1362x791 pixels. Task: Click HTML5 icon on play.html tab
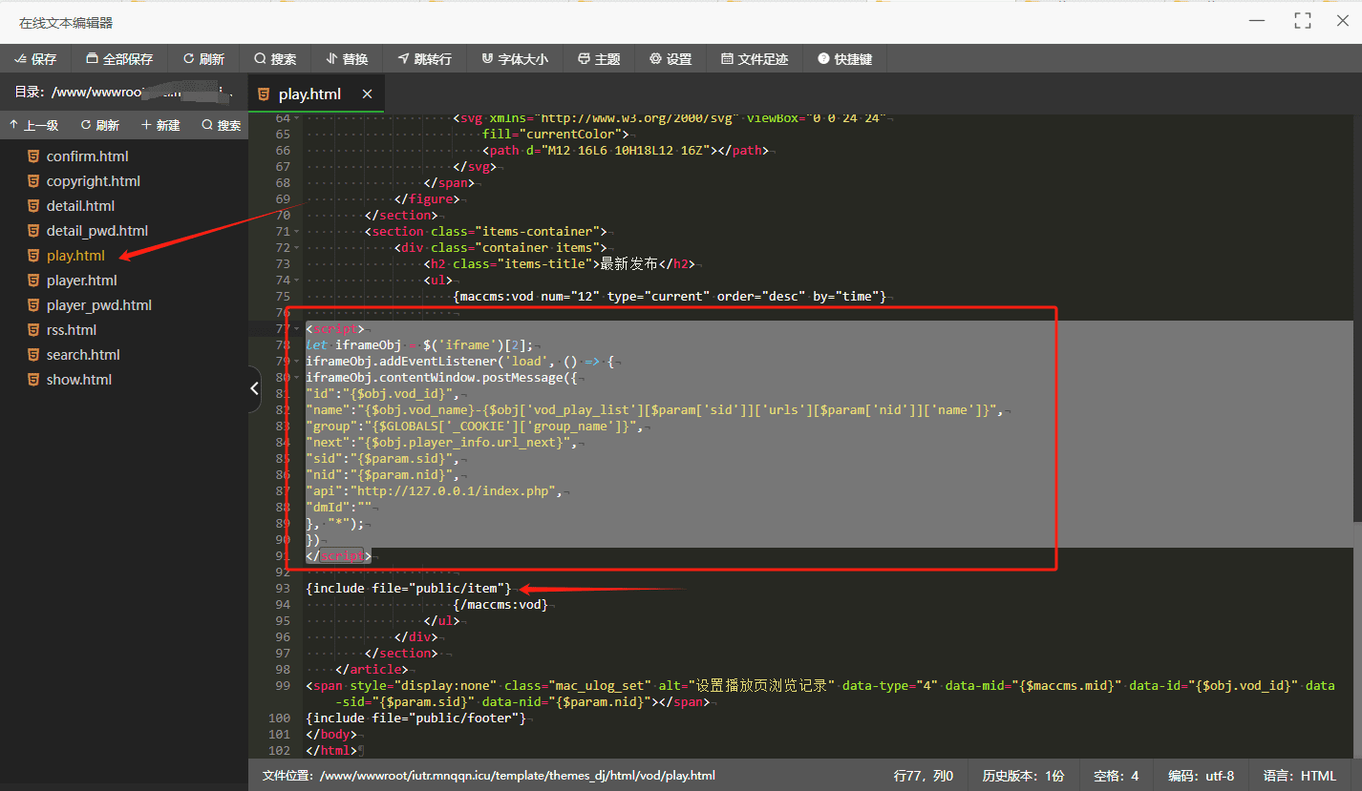click(264, 94)
